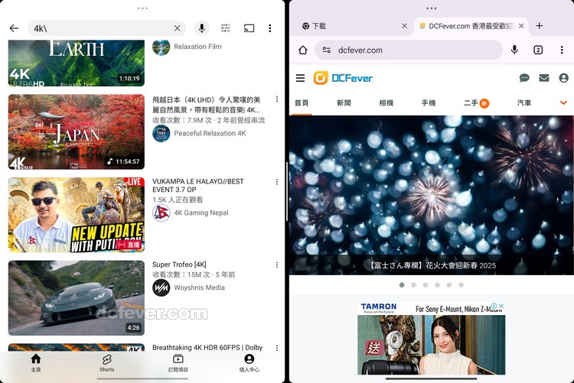Go to Chrome home page icon
The image size is (574, 383).
pyautogui.click(x=303, y=50)
